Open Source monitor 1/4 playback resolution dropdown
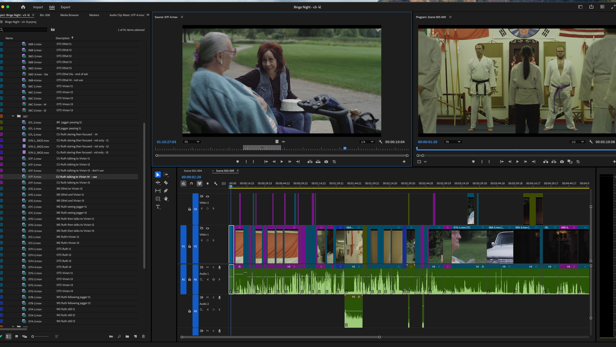The width and height of the screenshot is (616, 347). (x=367, y=142)
